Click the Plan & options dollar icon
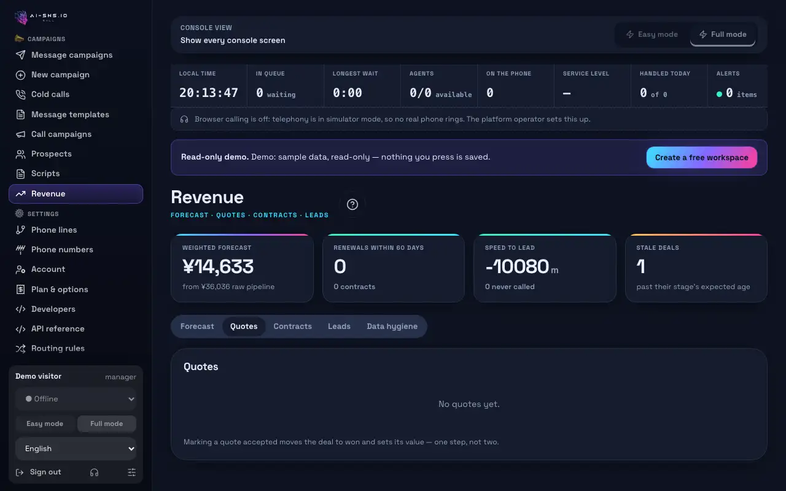 (x=20, y=290)
